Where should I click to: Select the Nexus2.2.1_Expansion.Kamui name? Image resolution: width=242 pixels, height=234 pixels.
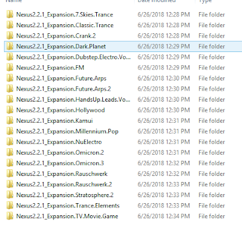54,121
